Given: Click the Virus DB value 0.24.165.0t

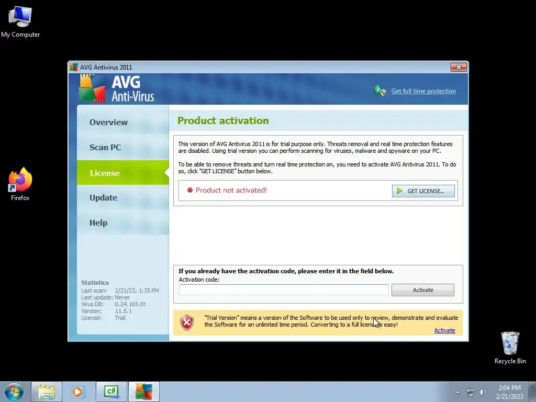Looking at the screenshot, I should click(130, 304).
